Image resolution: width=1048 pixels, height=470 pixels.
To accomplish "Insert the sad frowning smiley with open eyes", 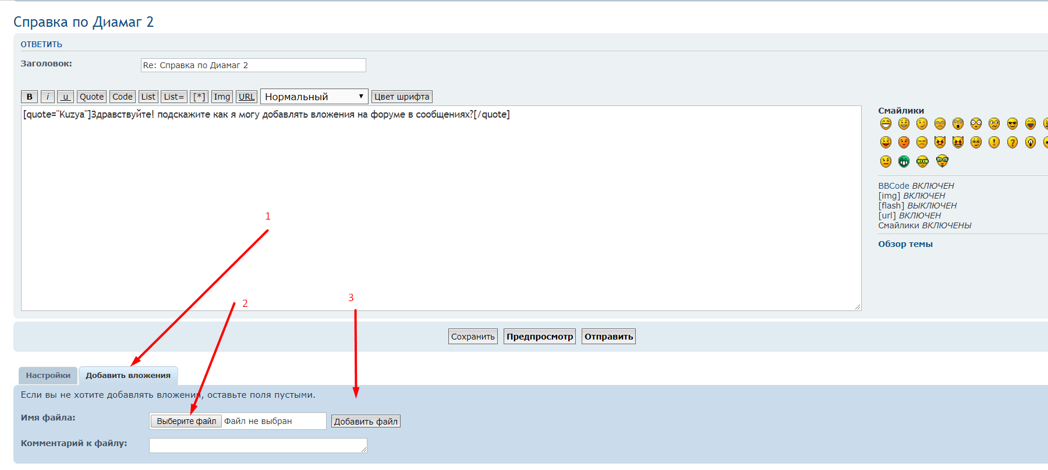I will pyautogui.click(x=940, y=123).
